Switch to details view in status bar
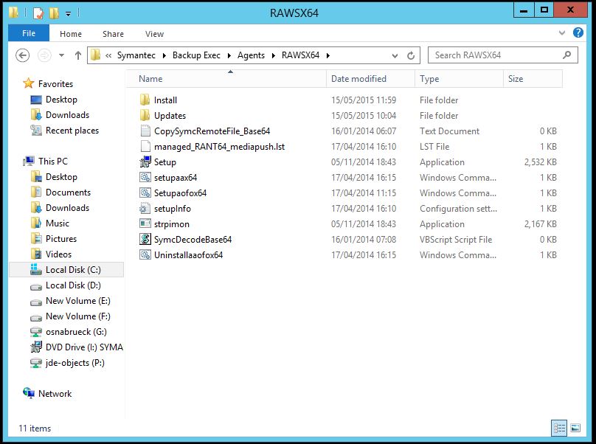 pos(559,428)
